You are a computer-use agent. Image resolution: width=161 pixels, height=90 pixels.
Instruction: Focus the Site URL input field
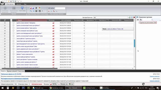(x=60, y=8)
